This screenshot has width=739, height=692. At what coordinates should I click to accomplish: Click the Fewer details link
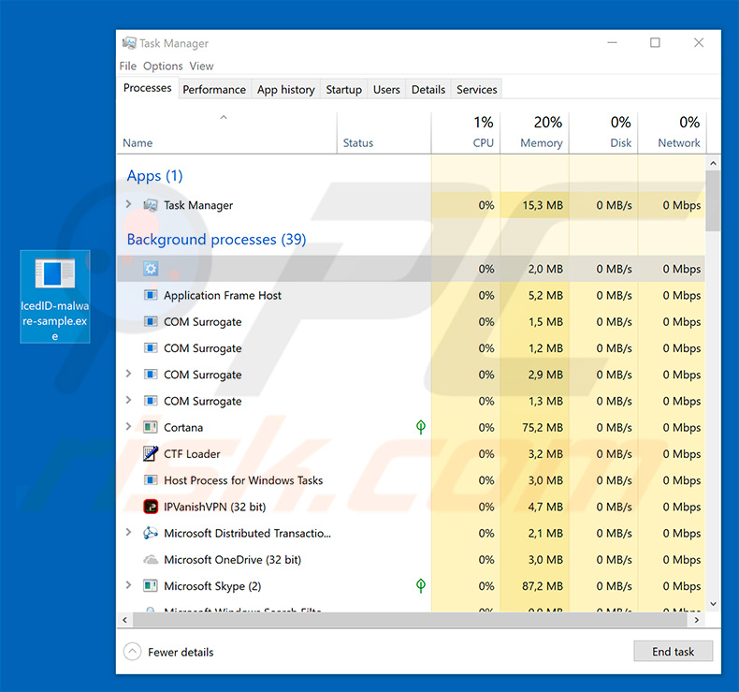pos(181,652)
